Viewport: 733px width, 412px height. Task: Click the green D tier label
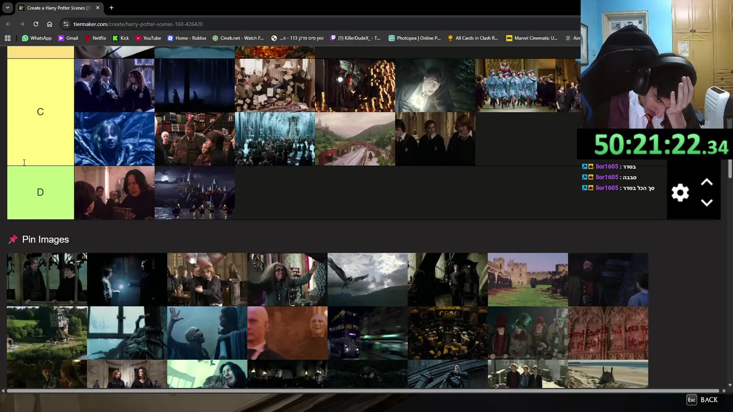(40, 192)
